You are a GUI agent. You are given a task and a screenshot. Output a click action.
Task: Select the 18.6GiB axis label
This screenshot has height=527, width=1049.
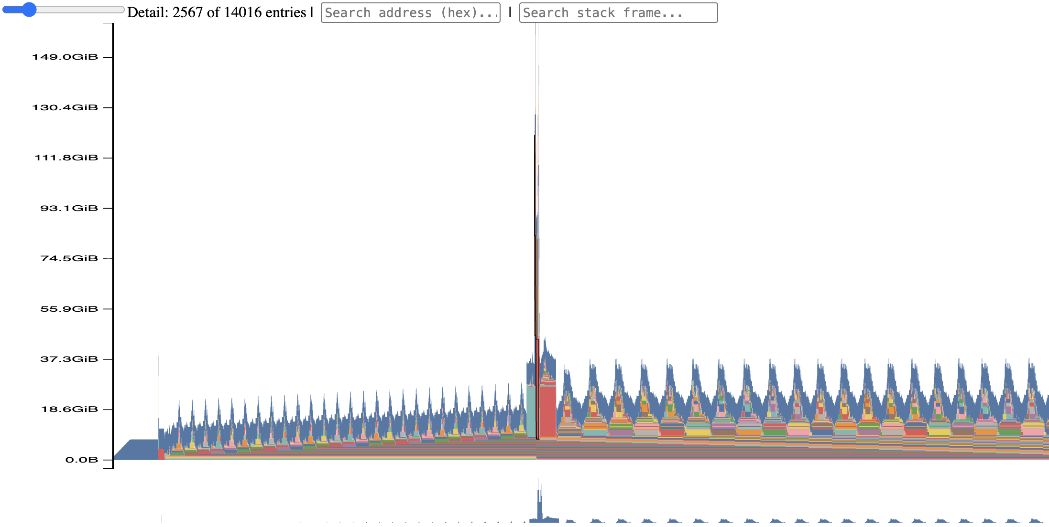click(x=69, y=409)
